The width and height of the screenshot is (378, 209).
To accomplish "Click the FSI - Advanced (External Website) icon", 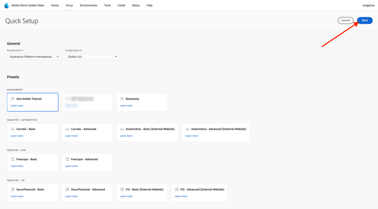I will (x=177, y=189).
